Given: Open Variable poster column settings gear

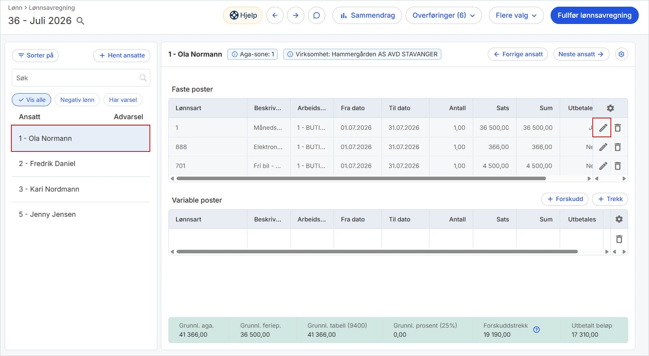Looking at the screenshot, I should pyautogui.click(x=619, y=219).
